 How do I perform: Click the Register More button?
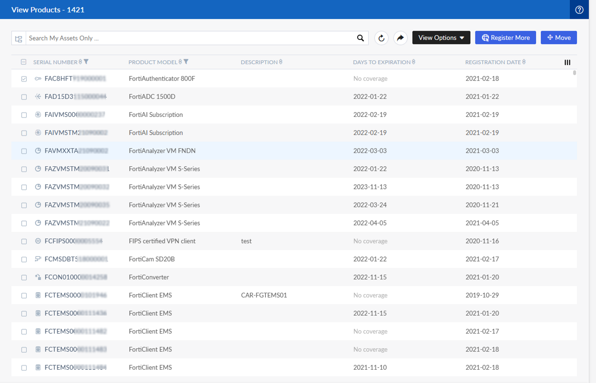coord(505,38)
